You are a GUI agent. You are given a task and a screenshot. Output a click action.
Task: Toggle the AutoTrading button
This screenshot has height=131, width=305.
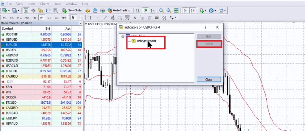[x=119, y=10]
